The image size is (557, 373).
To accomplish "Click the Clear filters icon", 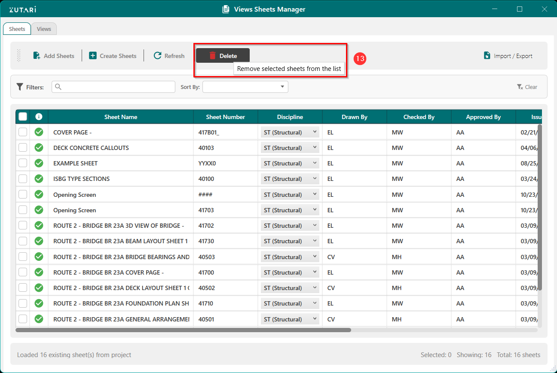I will pyautogui.click(x=520, y=87).
